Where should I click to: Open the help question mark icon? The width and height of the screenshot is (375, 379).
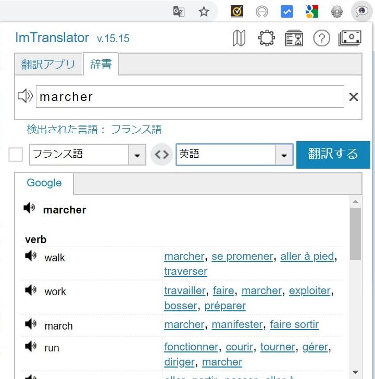[322, 38]
